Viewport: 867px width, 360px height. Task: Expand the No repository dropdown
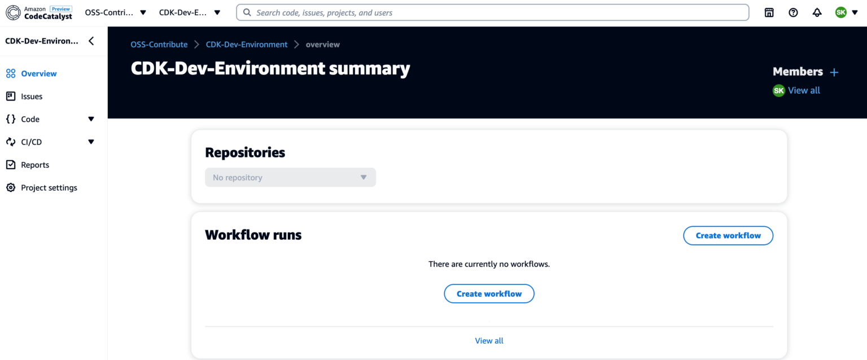click(290, 177)
